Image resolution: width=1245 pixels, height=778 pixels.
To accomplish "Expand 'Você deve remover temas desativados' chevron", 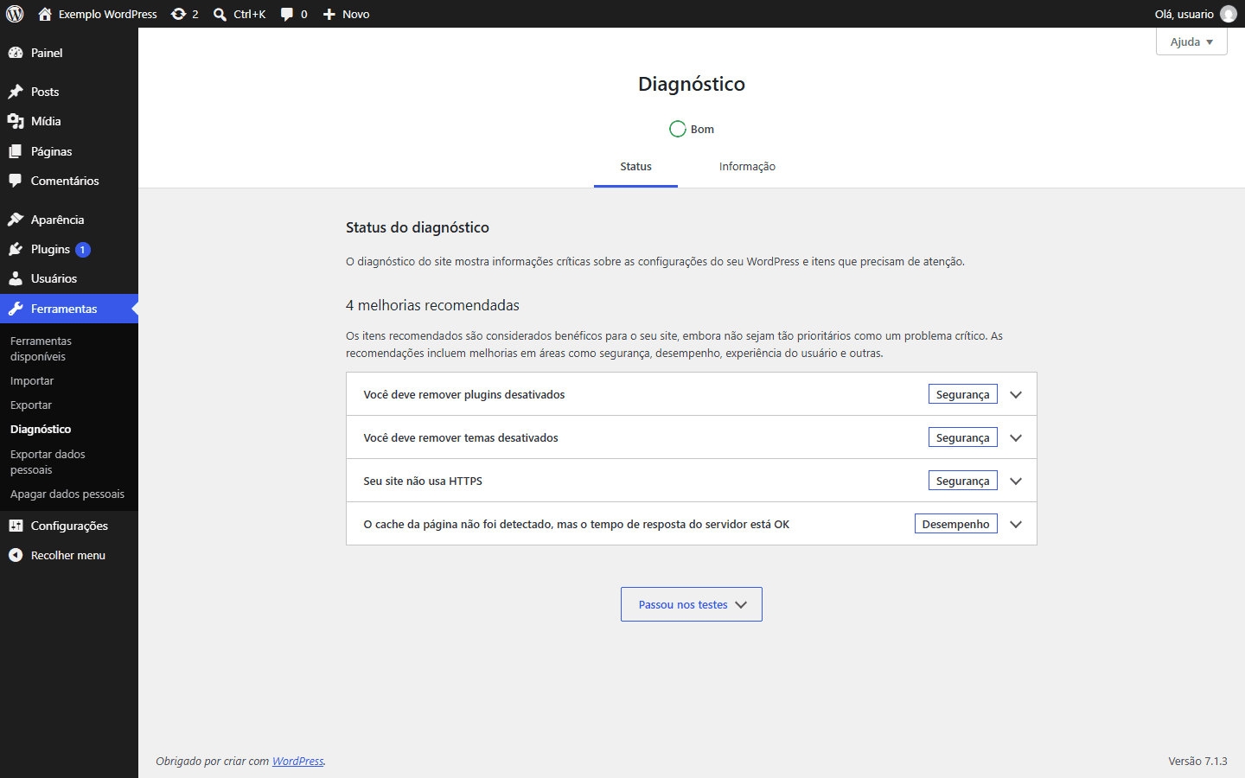I will [x=1016, y=437].
